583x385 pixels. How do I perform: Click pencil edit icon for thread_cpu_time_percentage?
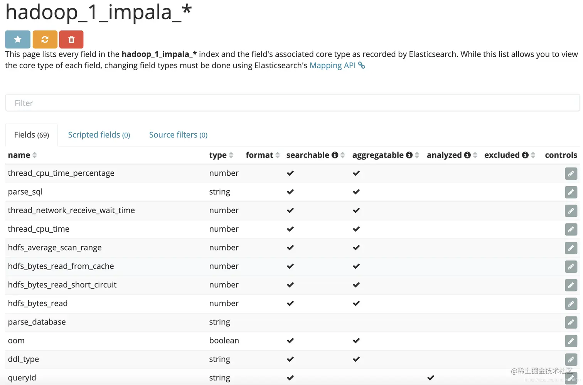point(571,173)
